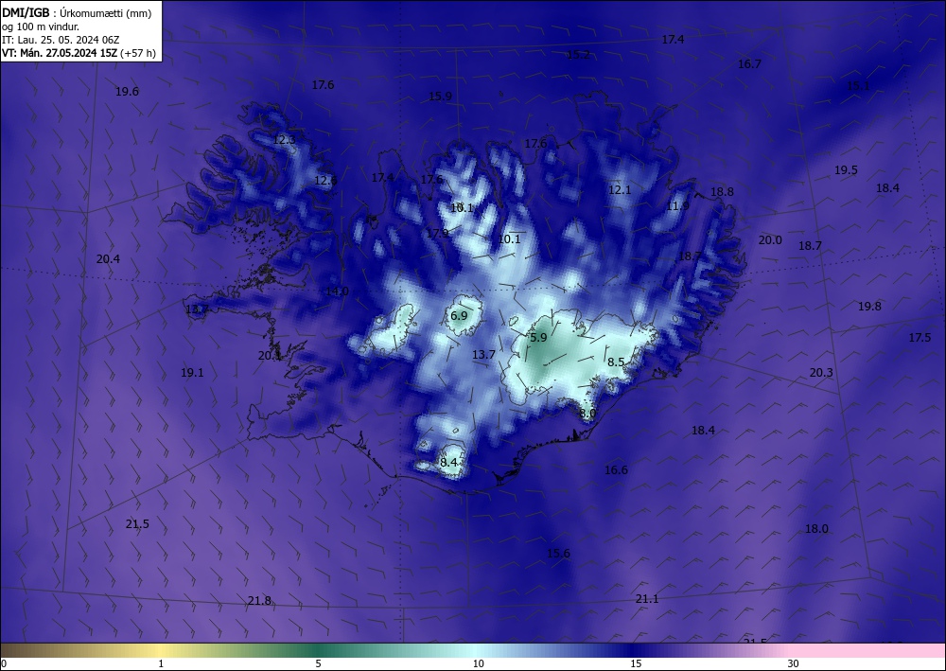Select the 16.6 value label
The image size is (946, 671).
pos(616,470)
